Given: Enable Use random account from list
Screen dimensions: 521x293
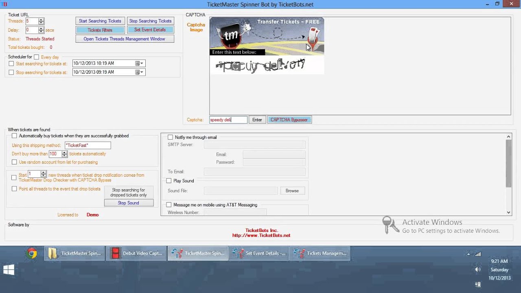Looking at the screenshot, I should (14, 162).
